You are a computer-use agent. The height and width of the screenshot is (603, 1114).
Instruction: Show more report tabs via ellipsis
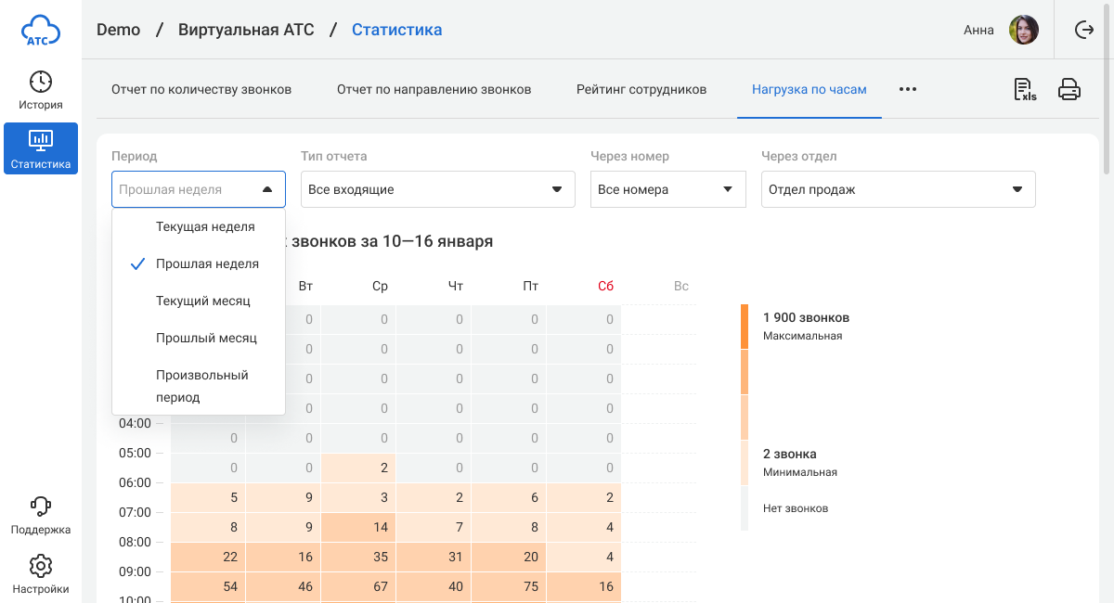point(908,90)
